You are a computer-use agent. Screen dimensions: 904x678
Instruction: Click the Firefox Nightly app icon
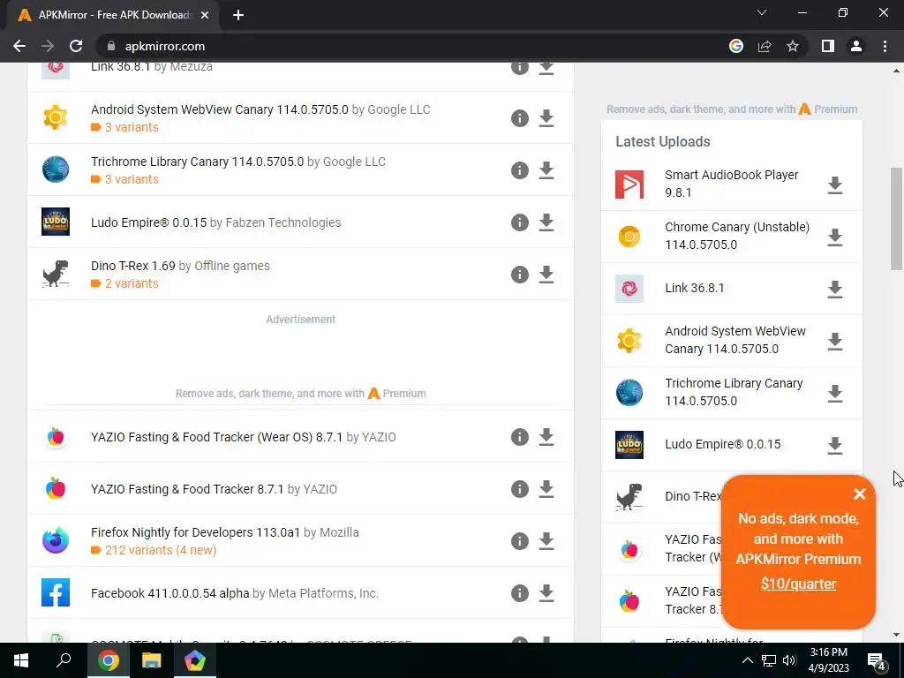point(56,541)
